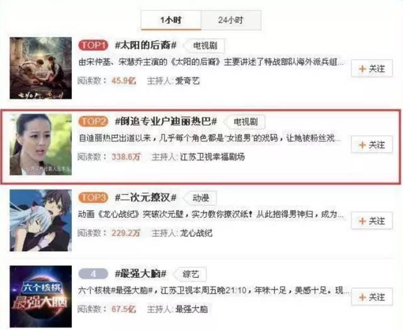Follow the 倒追专业户迪丽热巴 topic
This screenshot has width=403, height=330.
(372, 144)
